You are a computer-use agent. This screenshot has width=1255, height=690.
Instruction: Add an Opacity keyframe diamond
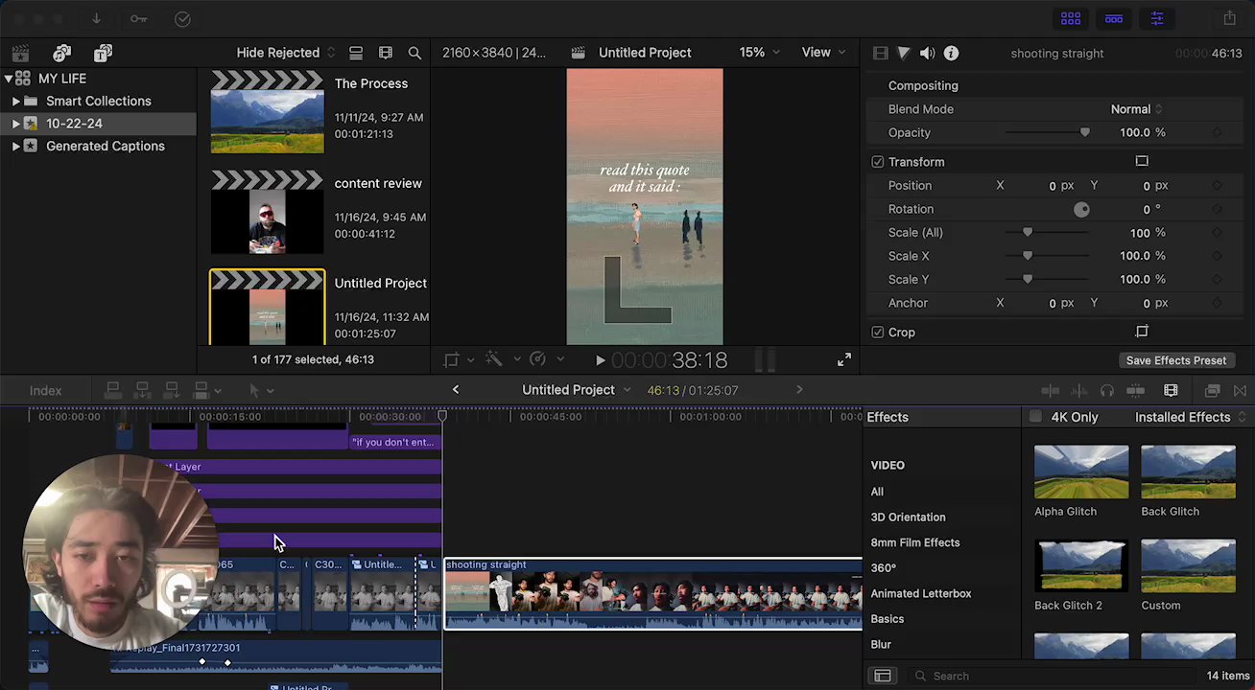pyautogui.click(x=1218, y=133)
